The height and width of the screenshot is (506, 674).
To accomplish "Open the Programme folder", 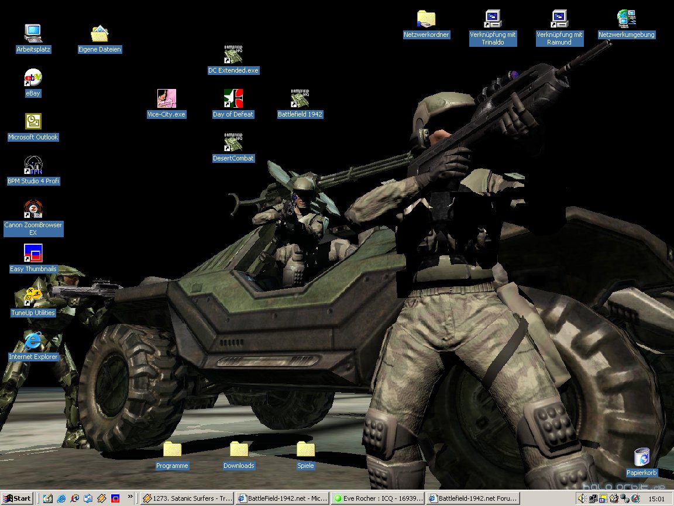I will (x=173, y=455).
